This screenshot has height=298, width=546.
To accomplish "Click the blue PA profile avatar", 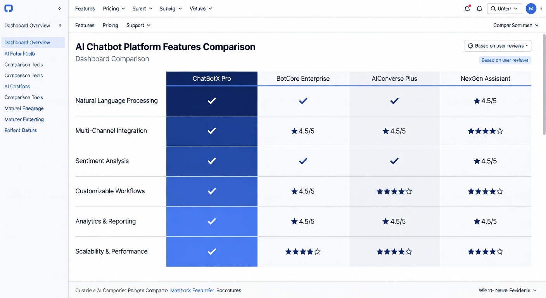I will (531, 8).
